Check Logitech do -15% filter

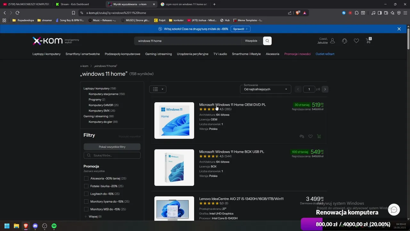(x=86, y=194)
